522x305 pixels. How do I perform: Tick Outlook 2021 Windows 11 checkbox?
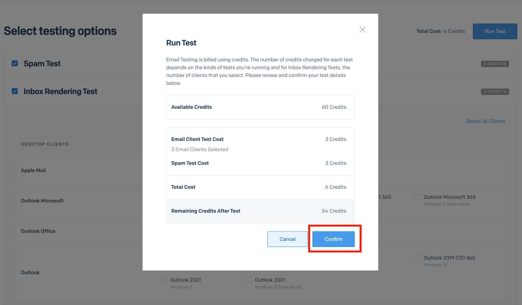165,280
